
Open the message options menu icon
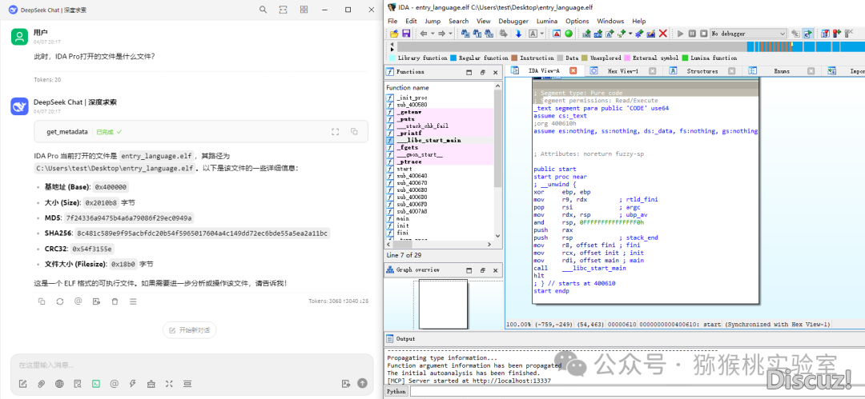tap(133, 301)
